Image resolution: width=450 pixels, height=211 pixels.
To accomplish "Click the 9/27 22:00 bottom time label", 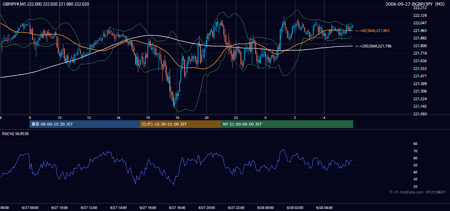I will point(236,208).
